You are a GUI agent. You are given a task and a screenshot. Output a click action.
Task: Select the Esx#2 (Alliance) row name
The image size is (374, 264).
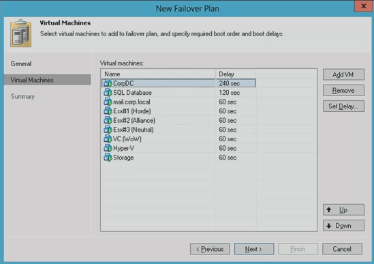click(134, 121)
